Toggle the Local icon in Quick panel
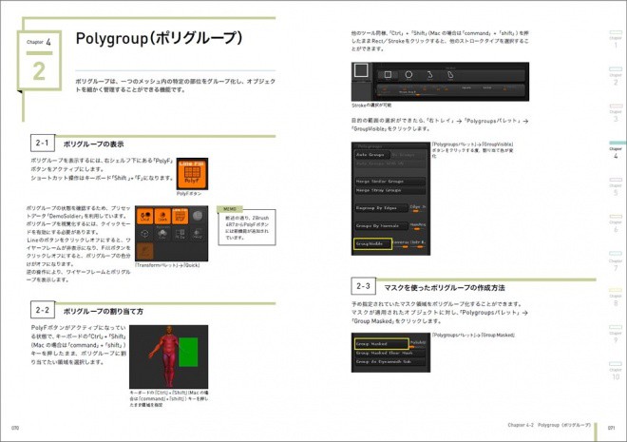The image size is (627, 442). 145,217
